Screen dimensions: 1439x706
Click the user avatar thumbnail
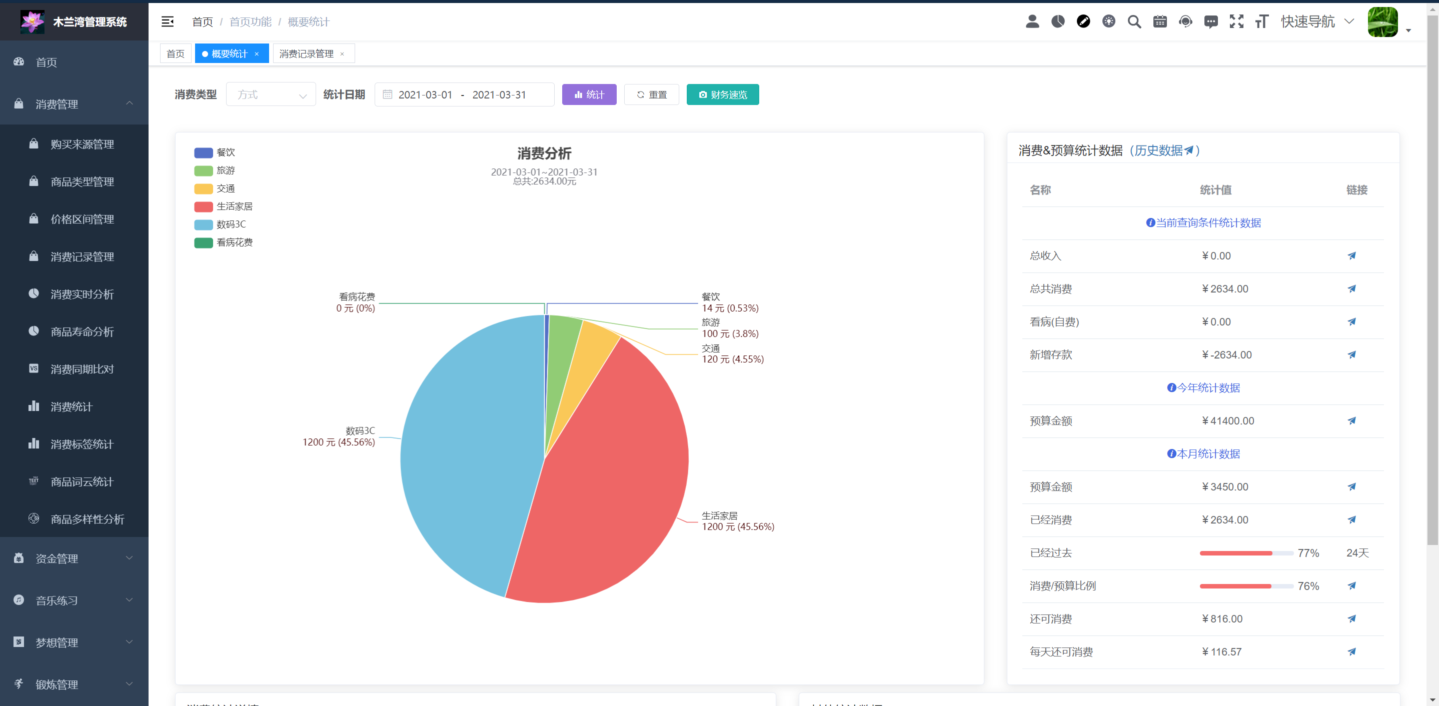pyautogui.click(x=1382, y=22)
